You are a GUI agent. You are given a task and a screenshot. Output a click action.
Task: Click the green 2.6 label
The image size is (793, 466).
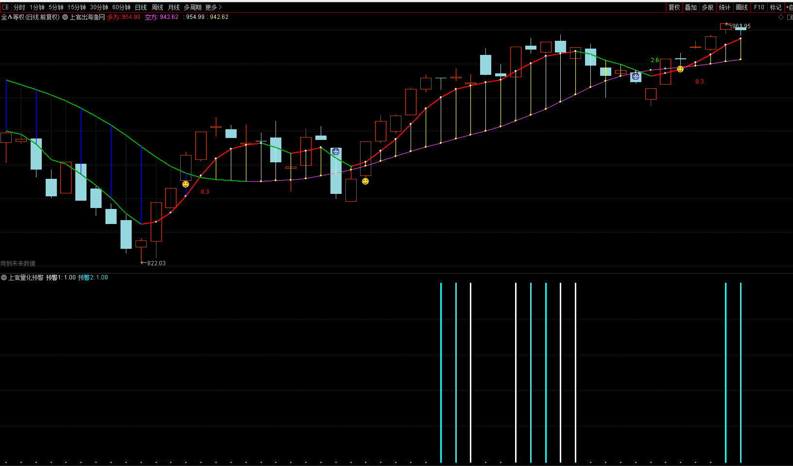(x=655, y=60)
